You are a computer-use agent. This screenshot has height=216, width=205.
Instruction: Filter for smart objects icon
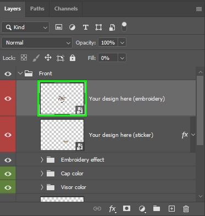coord(112,27)
